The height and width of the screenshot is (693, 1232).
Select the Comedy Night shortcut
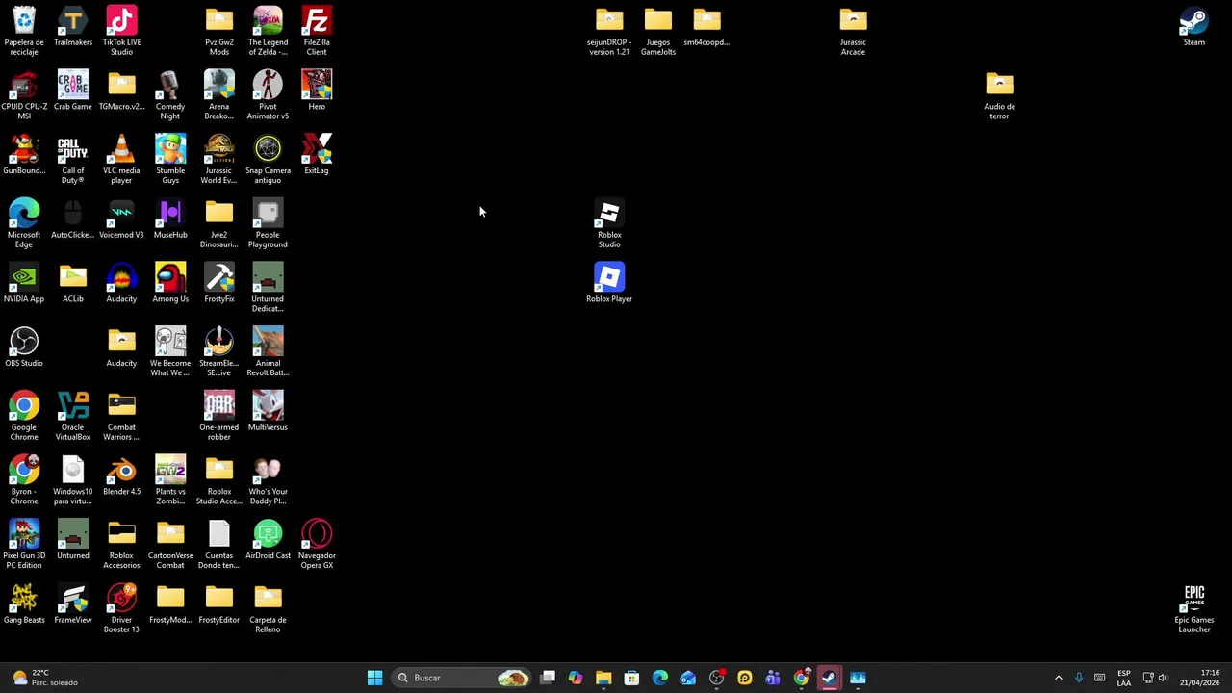(170, 95)
